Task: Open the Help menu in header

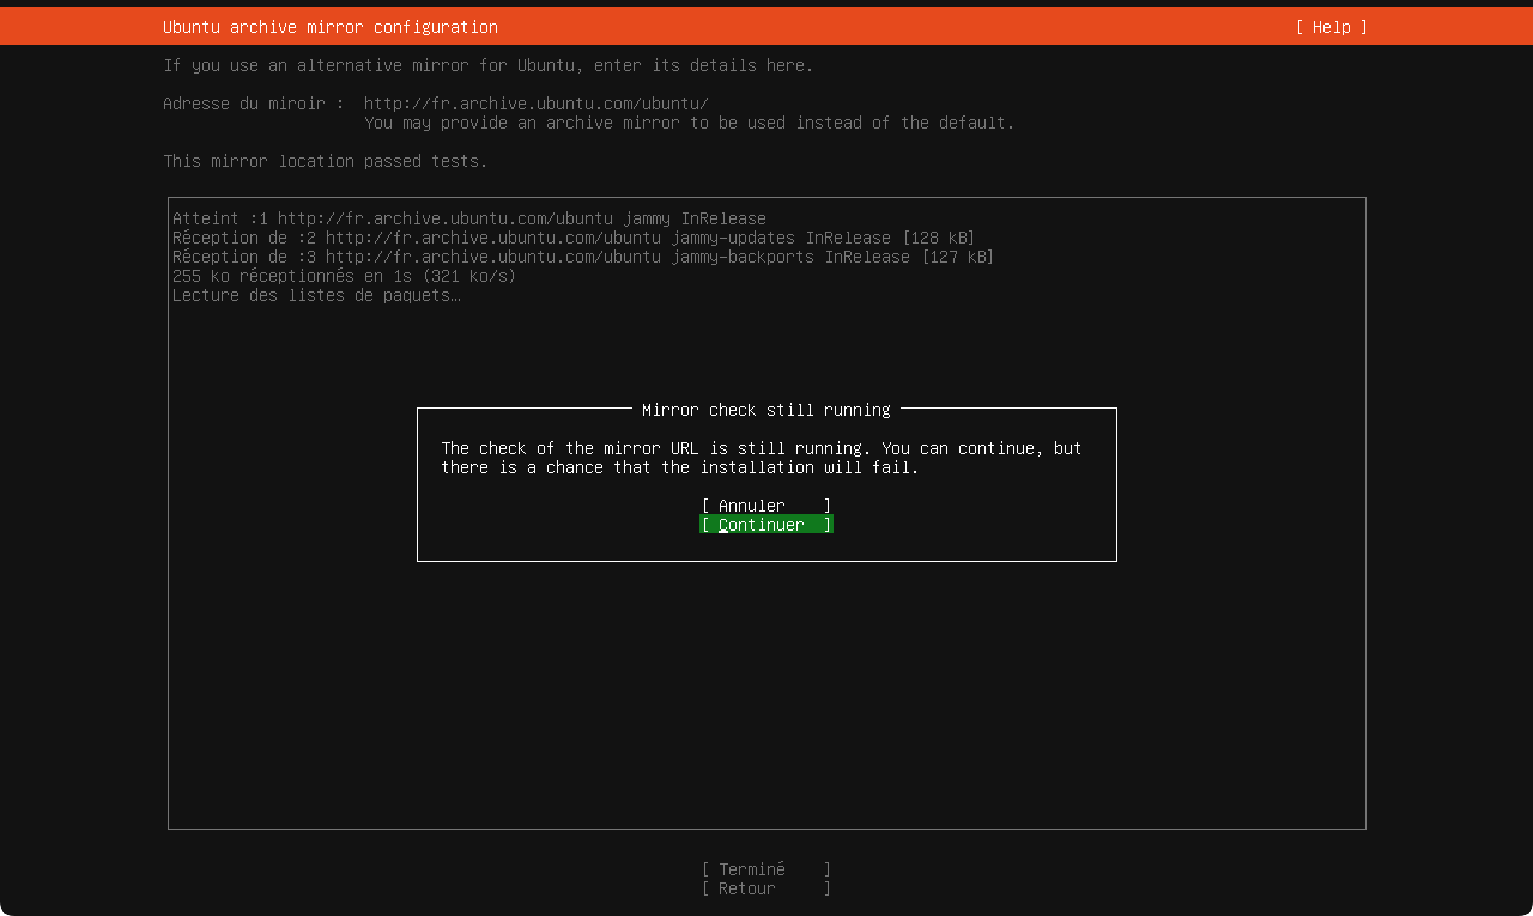Action: [x=1331, y=27]
